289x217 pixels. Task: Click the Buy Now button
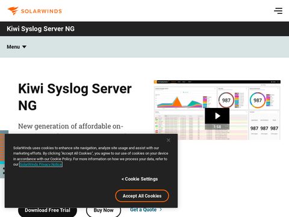104,210
